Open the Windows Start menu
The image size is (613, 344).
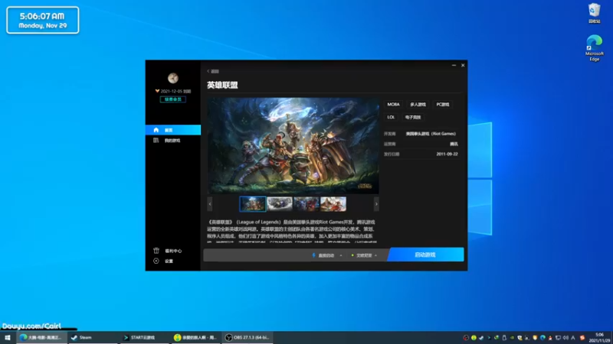point(8,338)
